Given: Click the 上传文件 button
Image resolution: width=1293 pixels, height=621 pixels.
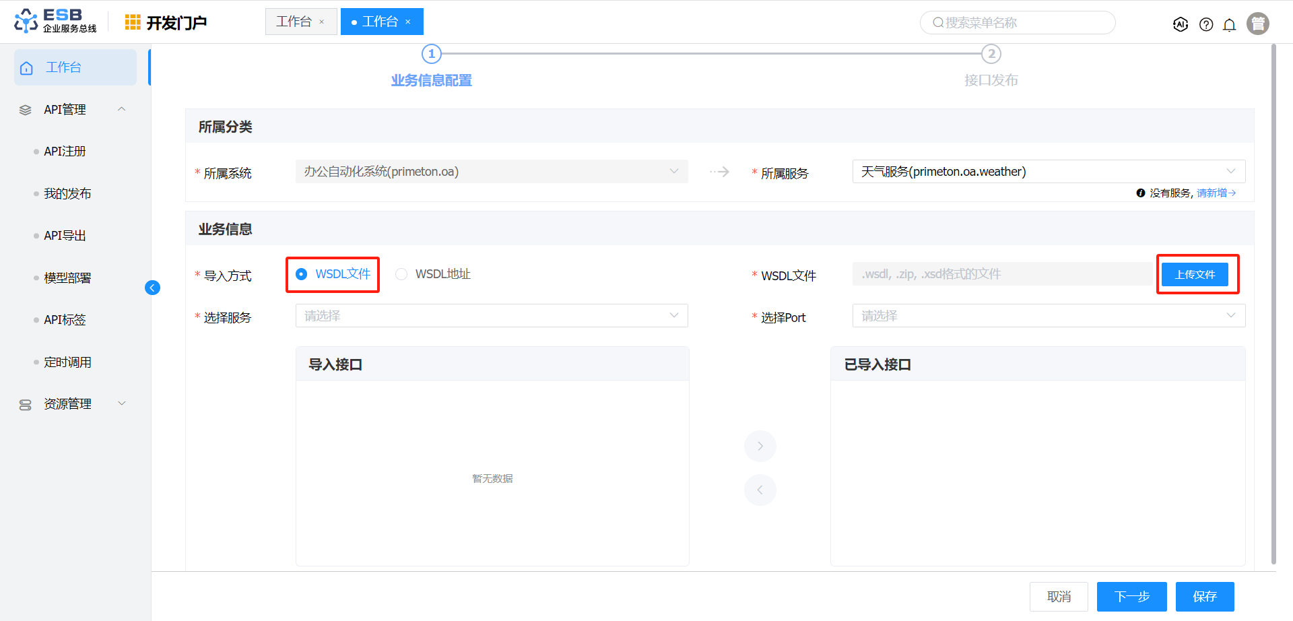Looking at the screenshot, I should tap(1195, 274).
